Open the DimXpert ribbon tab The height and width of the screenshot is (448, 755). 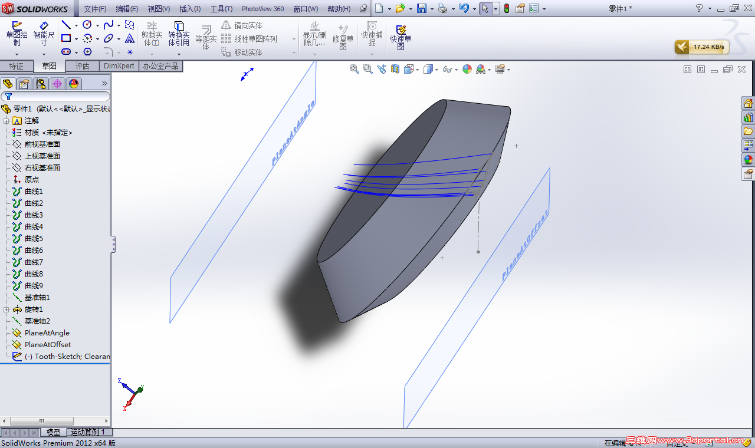point(119,66)
